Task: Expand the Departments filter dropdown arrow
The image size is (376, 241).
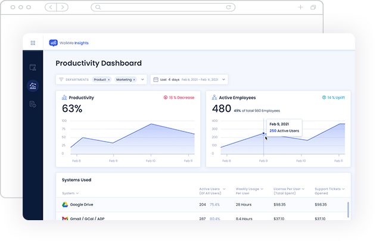Action: 142,79
